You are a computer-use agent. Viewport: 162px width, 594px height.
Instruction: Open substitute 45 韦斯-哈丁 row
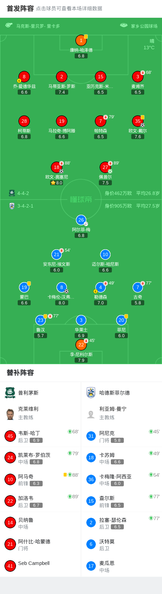click(x=41, y=436)
